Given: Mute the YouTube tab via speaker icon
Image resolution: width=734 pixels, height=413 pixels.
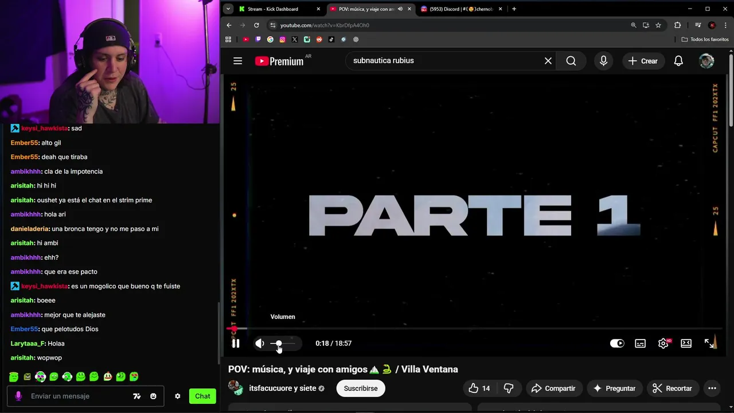Looking at the screenshot, I should (x=400, y=9).
